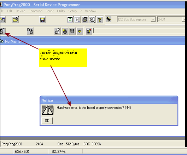Viewport: 187px width, 155px height.
Task: Click the serial number grid icon
Action: click(x=72, y=31)
